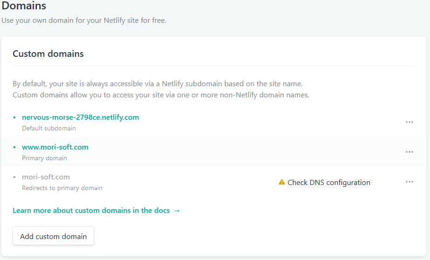Click the green bullet beside www.mori-soft.com
The image size is (430, 260).
(14, 147)
